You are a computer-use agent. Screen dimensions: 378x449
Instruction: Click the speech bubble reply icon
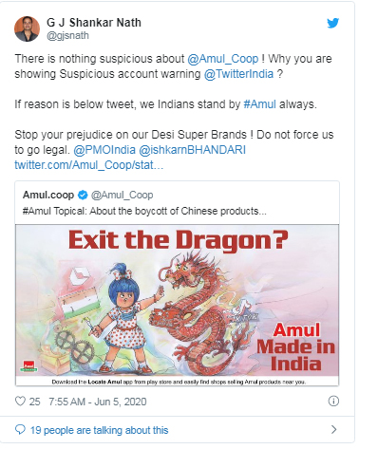20,429
